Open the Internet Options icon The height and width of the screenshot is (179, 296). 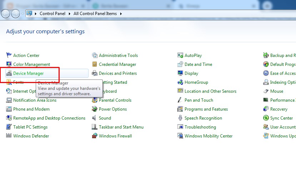pyautogui.click(x=9, y=91)
